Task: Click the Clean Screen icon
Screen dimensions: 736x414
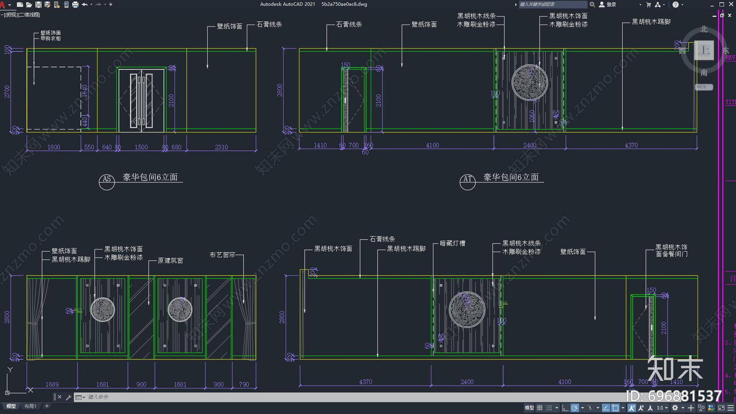Action: 721,408
